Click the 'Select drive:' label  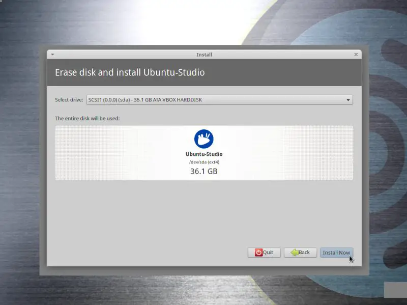pyautogui.click(x=69, y=100)
